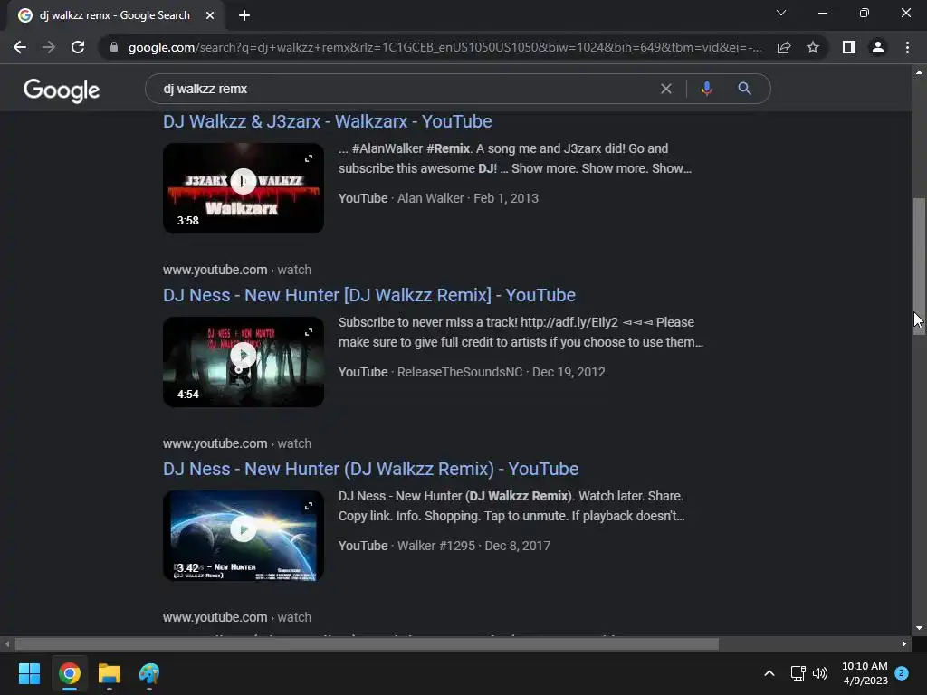Screen dimensions: 927x695
Task: Open DJ Ness New Hunter (DJ Walkzz Remix) link
Action: (x=370, y=469)
